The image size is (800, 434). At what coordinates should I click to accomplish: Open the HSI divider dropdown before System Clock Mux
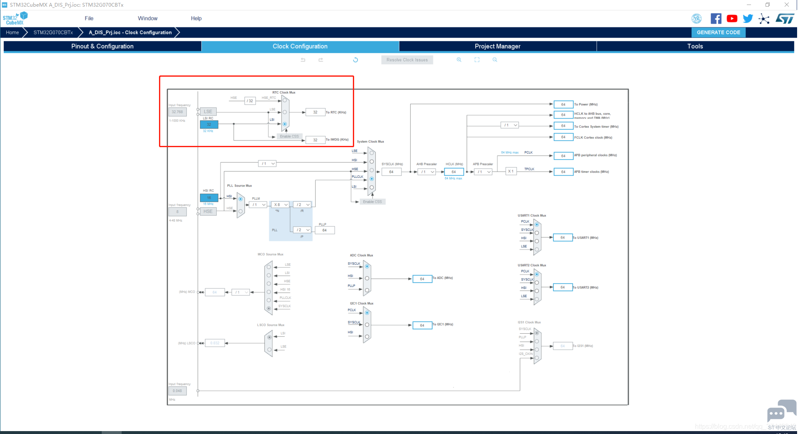tap(267, 164)
